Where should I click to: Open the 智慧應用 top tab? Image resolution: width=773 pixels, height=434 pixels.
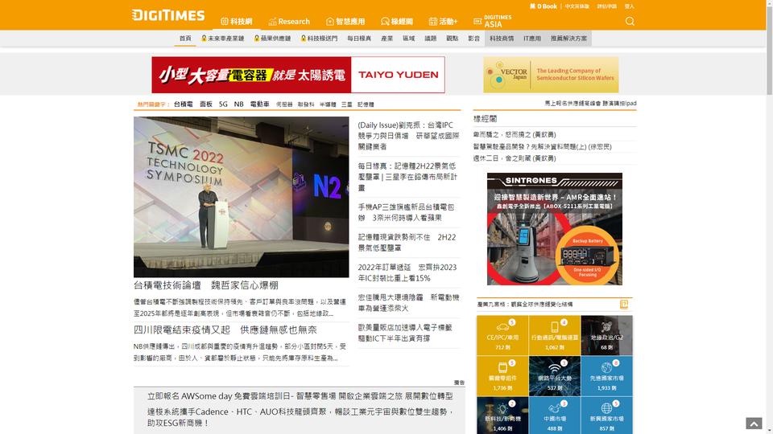click(345, 21)
